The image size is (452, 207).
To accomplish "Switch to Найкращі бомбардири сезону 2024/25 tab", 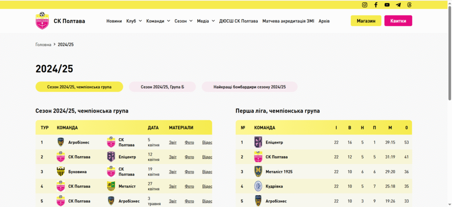I will click(x=250, y=87).
